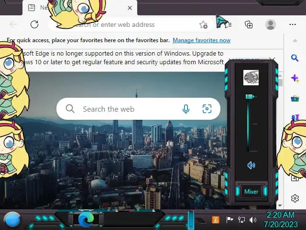
Task: Open the taskbar volume tray icon
Action: pos(253,220)
